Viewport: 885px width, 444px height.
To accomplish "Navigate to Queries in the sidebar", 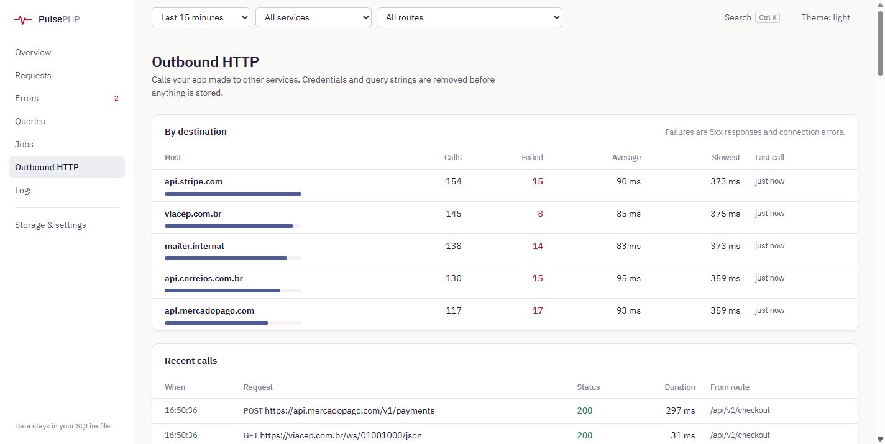I will (66, 121).
